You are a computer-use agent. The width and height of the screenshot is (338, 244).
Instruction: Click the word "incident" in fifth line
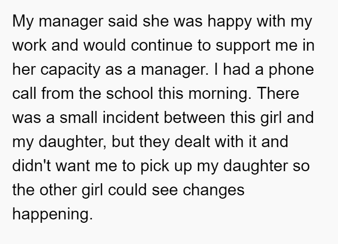(131, 118)
